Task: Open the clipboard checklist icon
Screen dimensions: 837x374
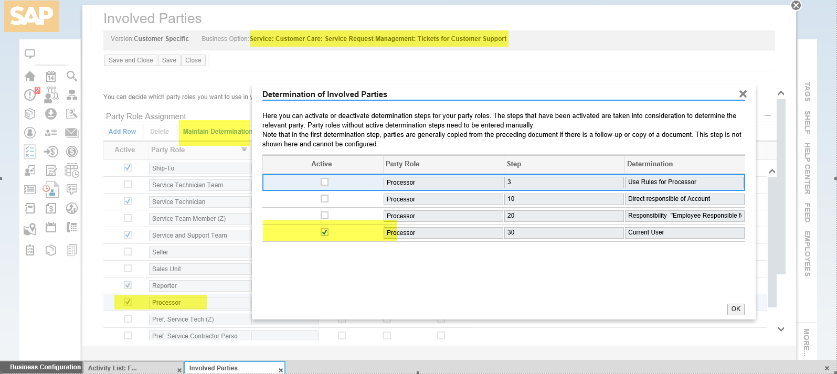Action: pos(30,250)
